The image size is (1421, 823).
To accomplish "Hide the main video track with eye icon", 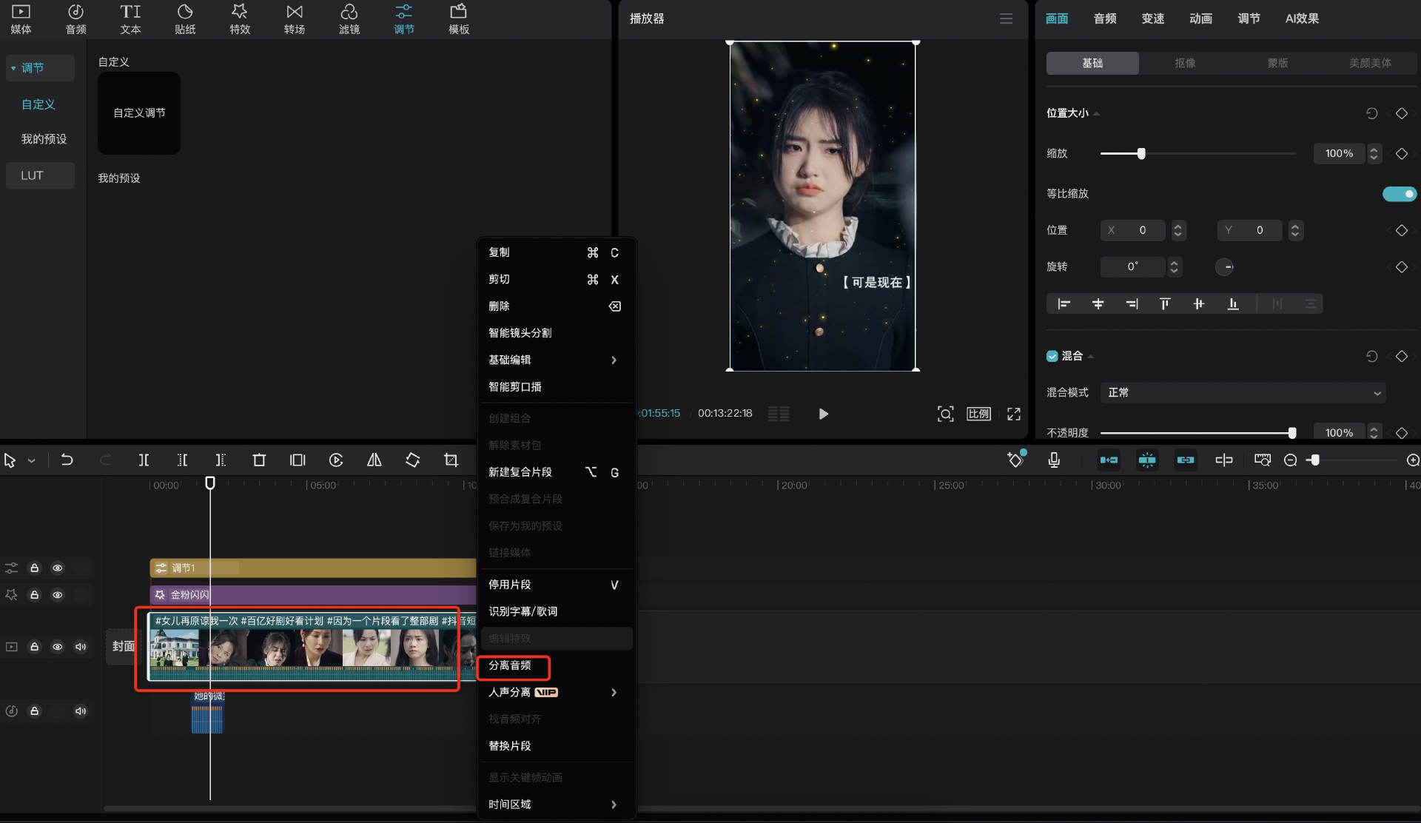I will point(57,646).
